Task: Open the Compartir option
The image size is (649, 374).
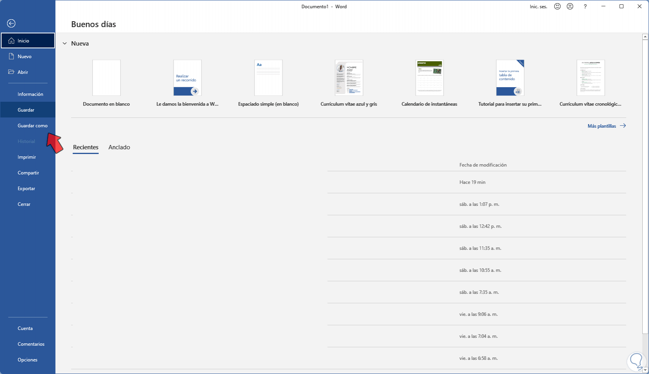Action: (x=28, y=173)
